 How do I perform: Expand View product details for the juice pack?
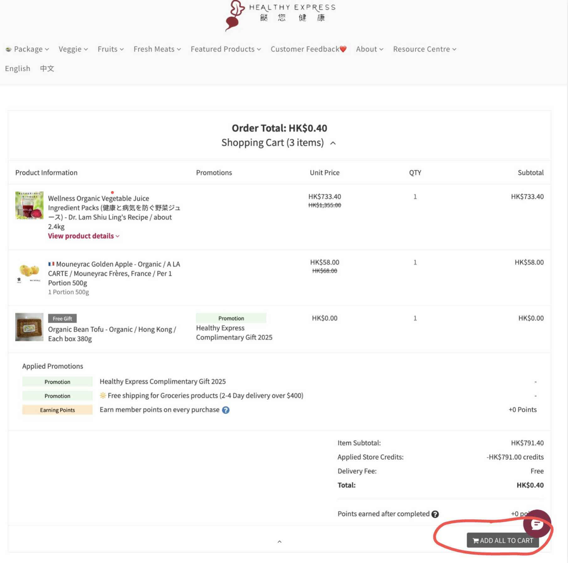[83, 236]
